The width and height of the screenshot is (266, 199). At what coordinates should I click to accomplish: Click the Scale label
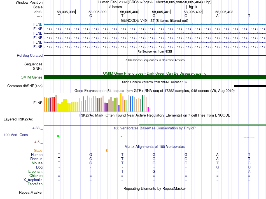38,7
